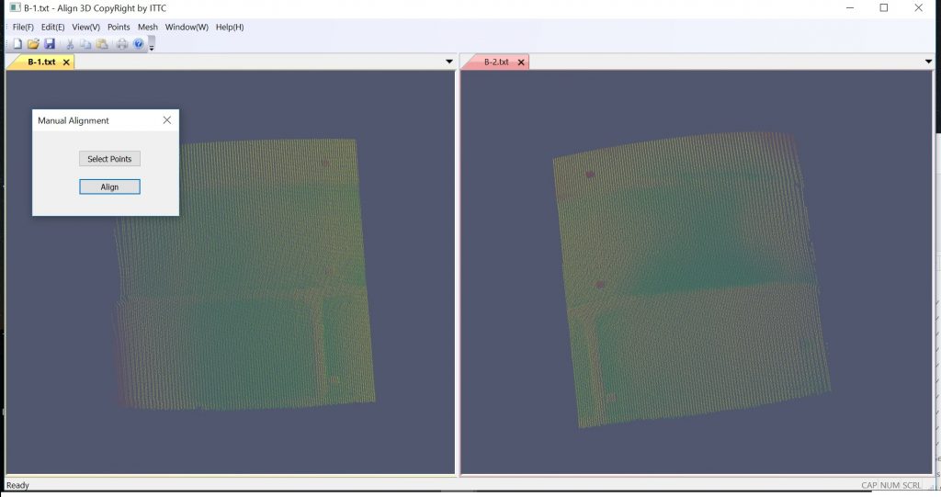The width and height of the screenshot is (941, 497).
Task: Open the File(F) menu
Action: click(x=23, y=27)
